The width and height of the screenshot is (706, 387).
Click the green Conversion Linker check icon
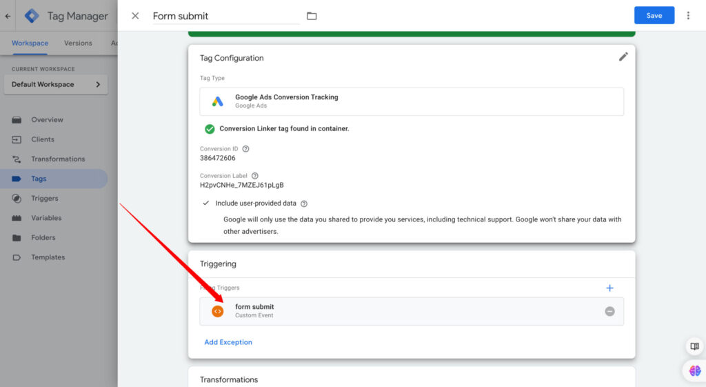tap(210, 129)
